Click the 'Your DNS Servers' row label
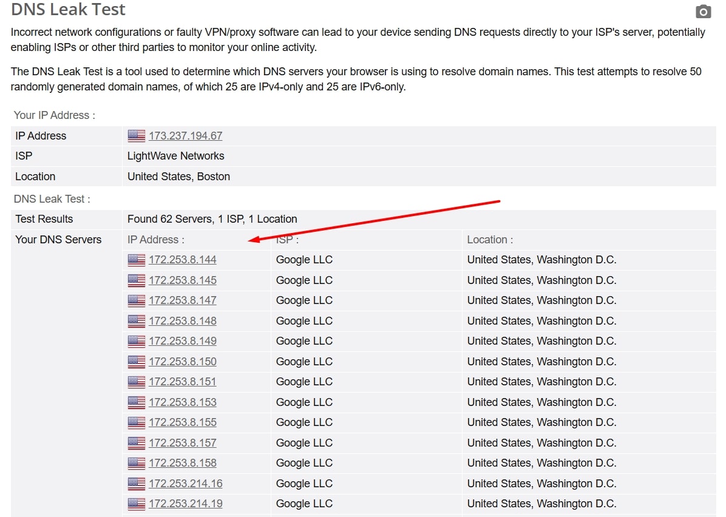 tap(58, 239)
